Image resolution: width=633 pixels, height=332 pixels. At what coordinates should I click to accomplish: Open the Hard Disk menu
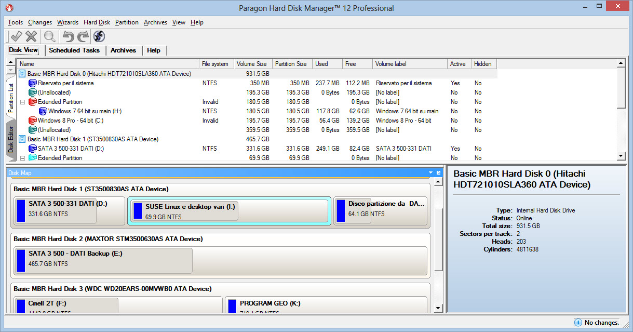tap(97, 22)
